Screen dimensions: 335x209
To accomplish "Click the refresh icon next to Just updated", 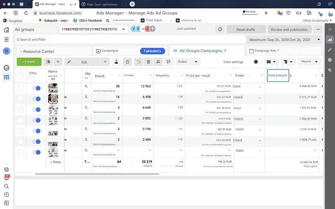I will coord(220,29).
